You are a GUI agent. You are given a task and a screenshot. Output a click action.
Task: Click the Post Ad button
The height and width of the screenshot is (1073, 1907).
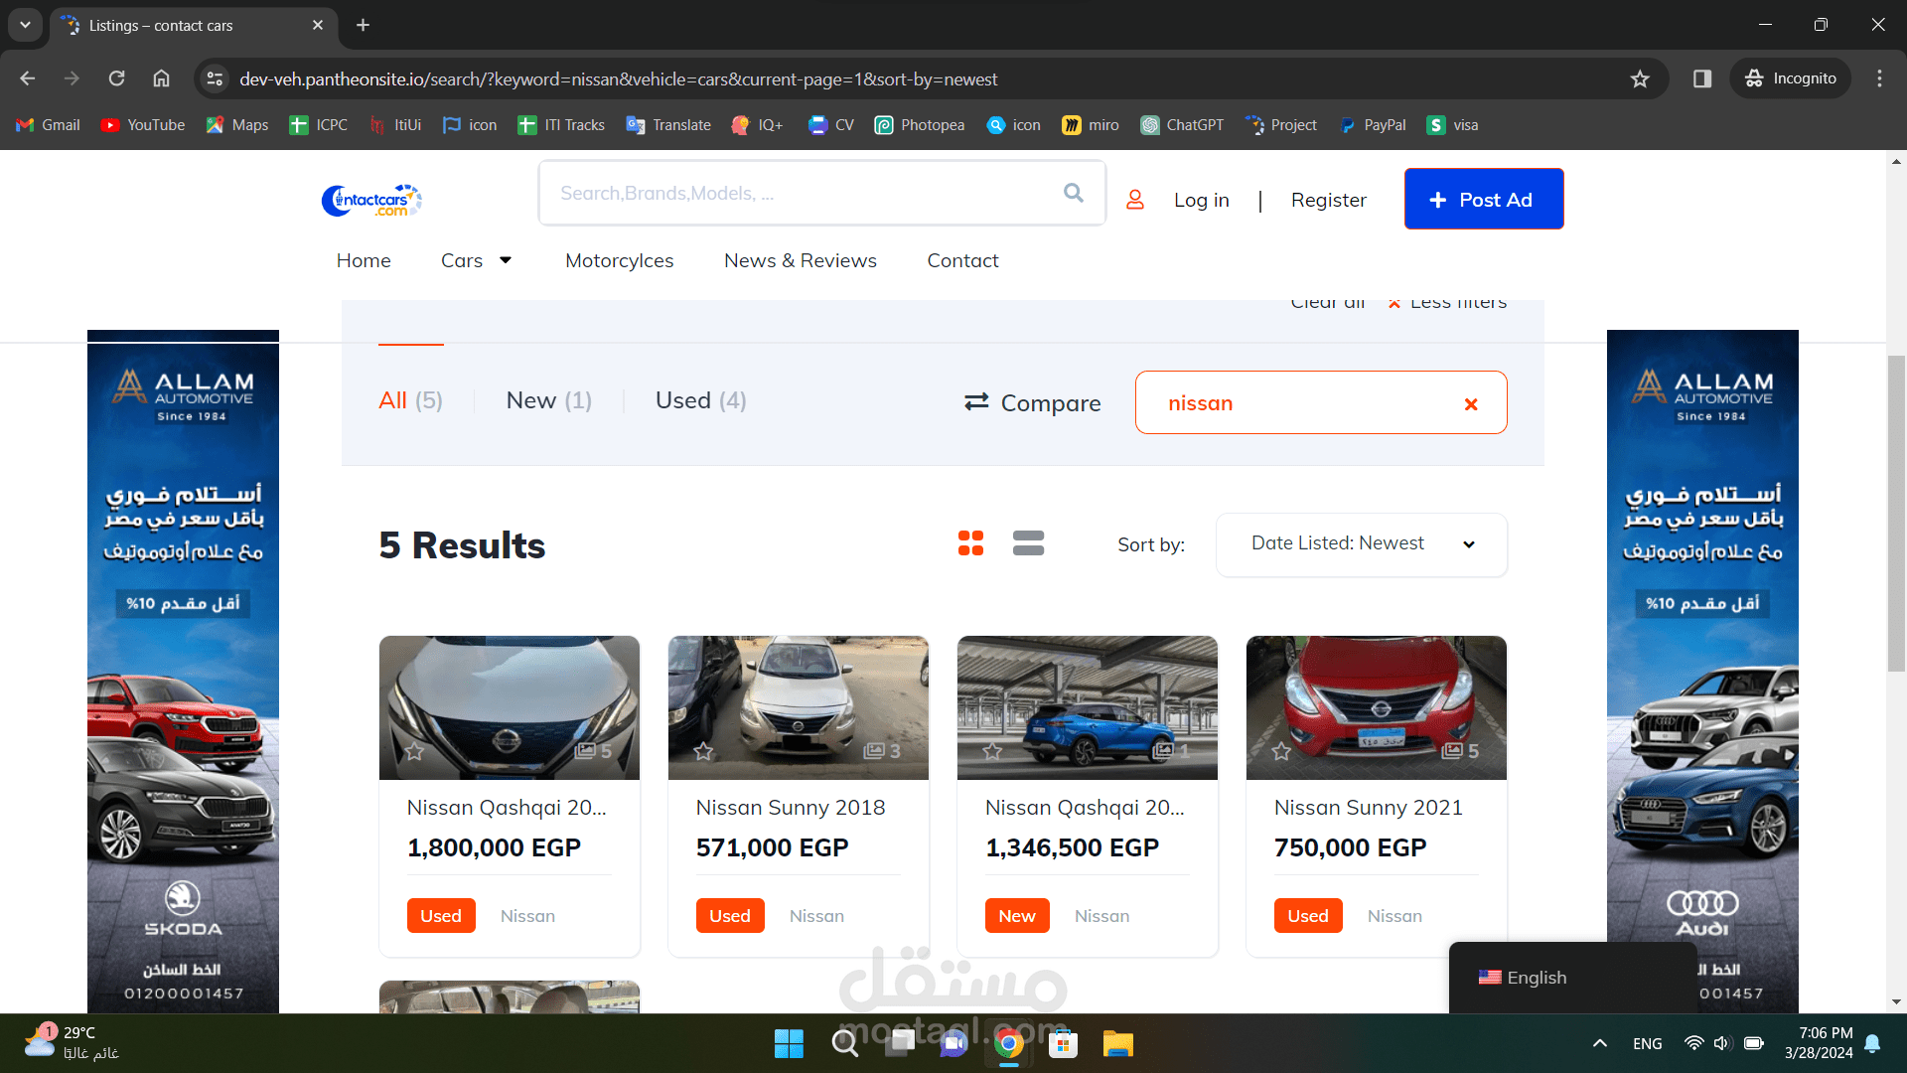tap(1483, 199)
